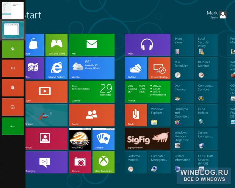235x188 pixels.
Task: Switch to the dark green app thumbnail in switcher
Action: coord(13,126)
